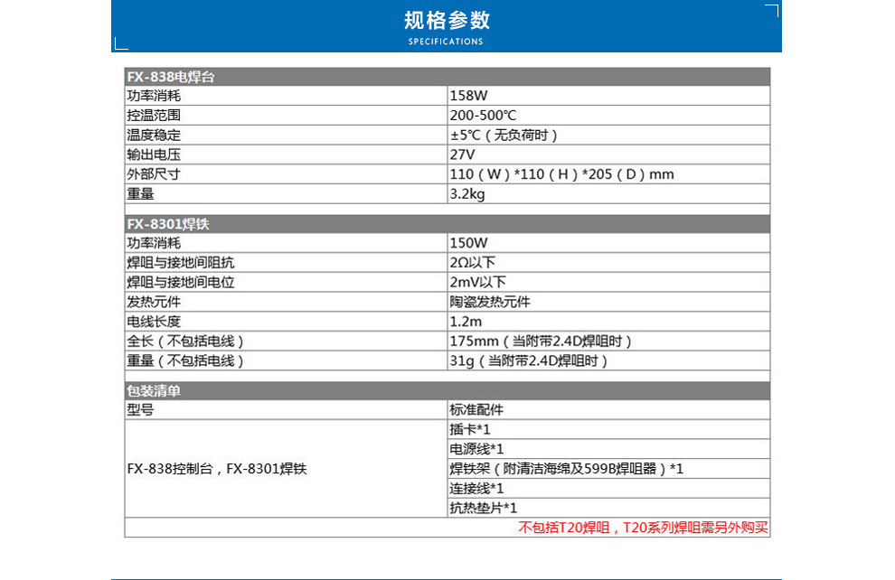This screenshot has height=580, width=895.
Task: Click the 连接线*1 accessory row
Action: pos(608,488)
